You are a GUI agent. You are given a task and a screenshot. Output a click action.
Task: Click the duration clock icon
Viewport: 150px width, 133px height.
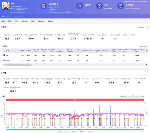pyautogui.click(x=99, y=6)
